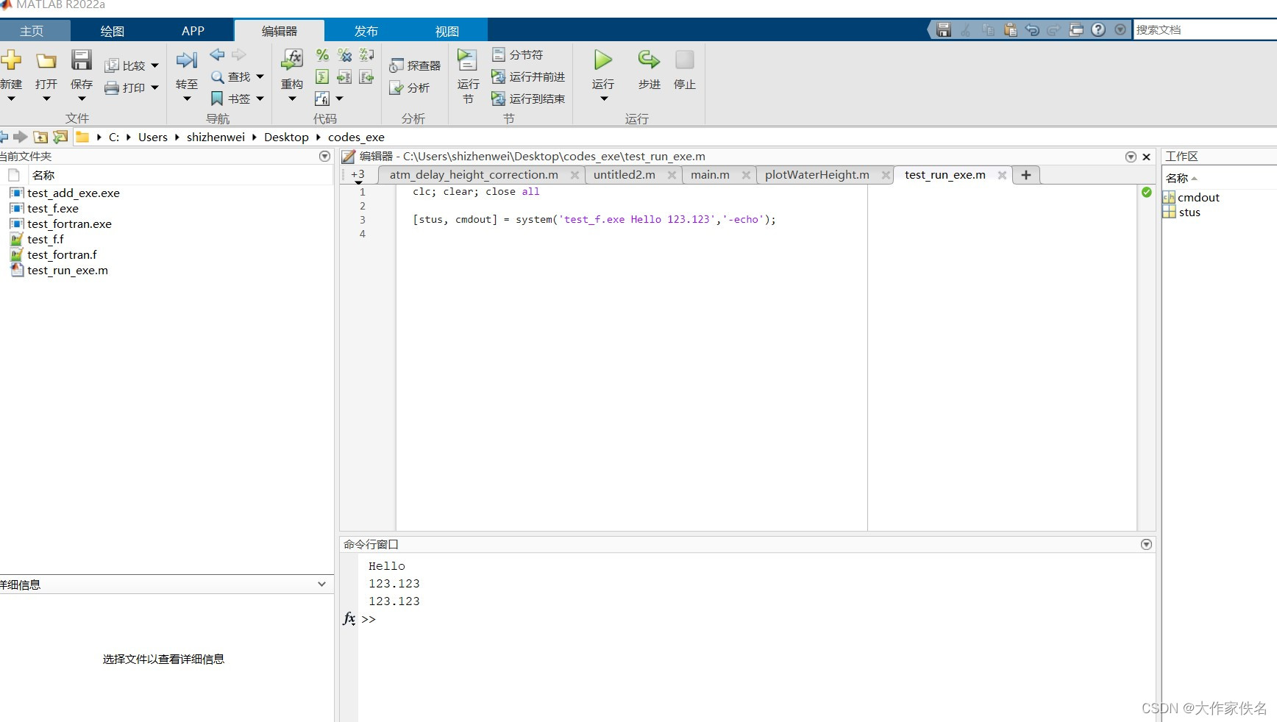Switch to the Publish (发布) tab
Screen dimensions: 1277x722
click(x=366, y=31)
